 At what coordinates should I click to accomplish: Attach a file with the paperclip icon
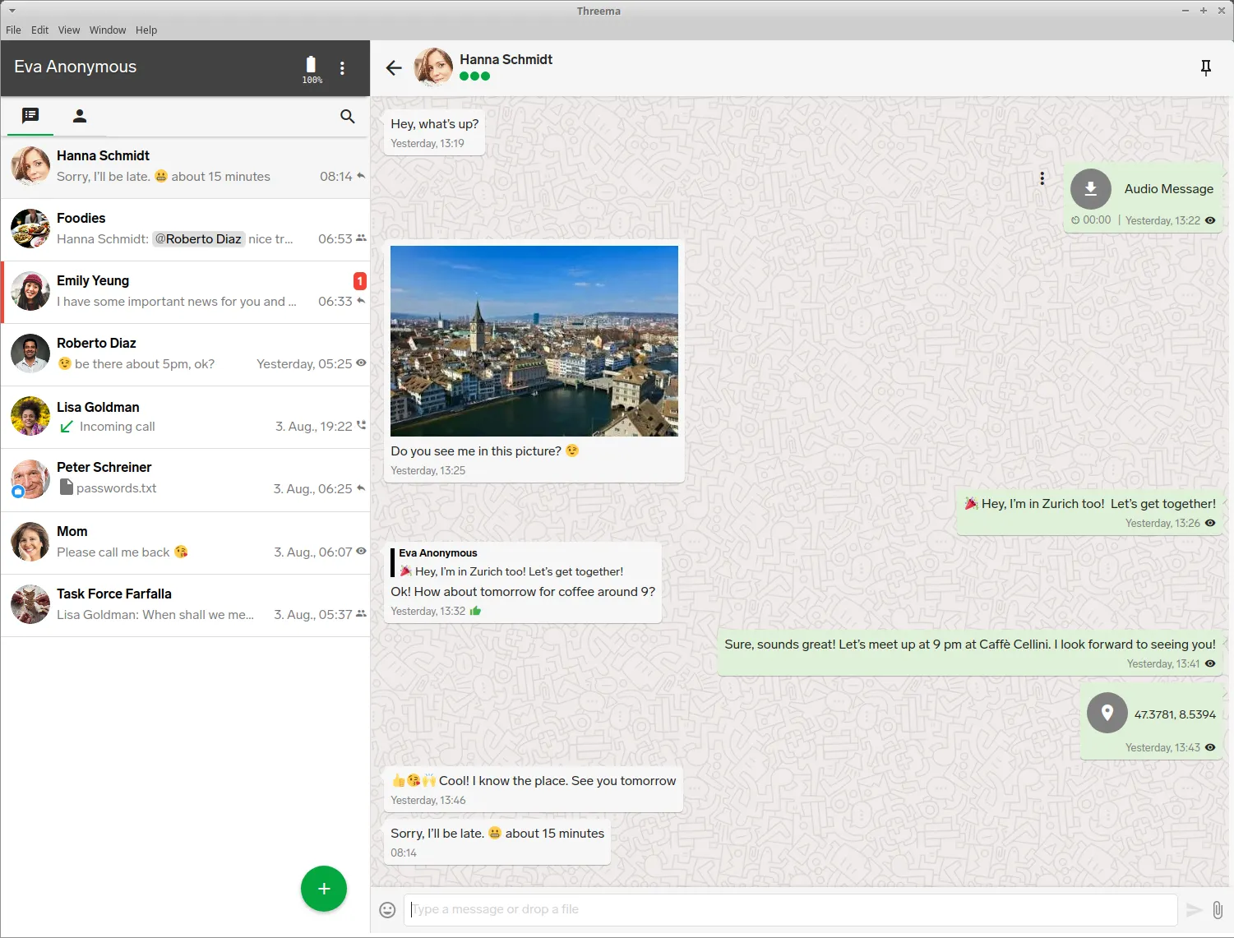point(1218,909)
